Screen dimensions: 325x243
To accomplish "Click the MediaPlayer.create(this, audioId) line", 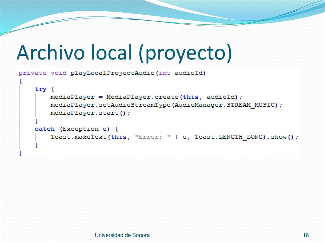I will 146,97.
